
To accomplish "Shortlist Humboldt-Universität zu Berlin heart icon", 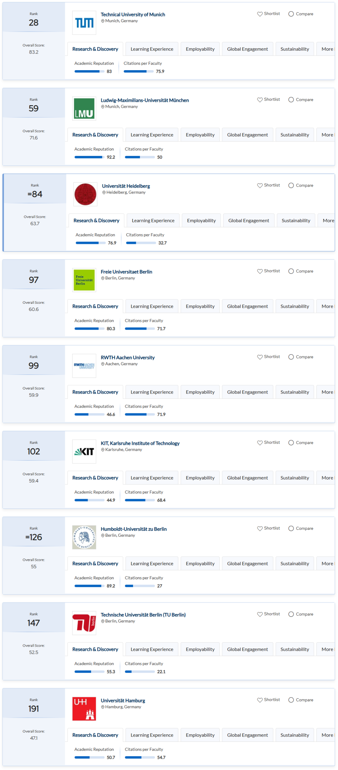I will [x=260, y=529].
